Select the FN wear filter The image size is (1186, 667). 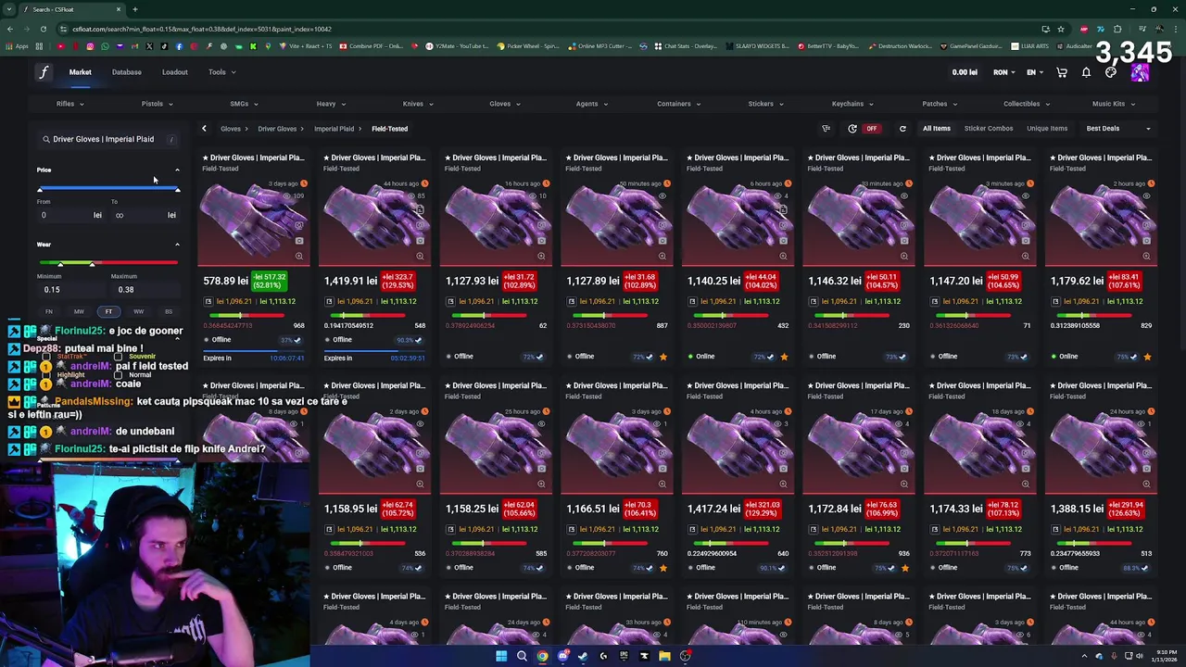[49, 311]
